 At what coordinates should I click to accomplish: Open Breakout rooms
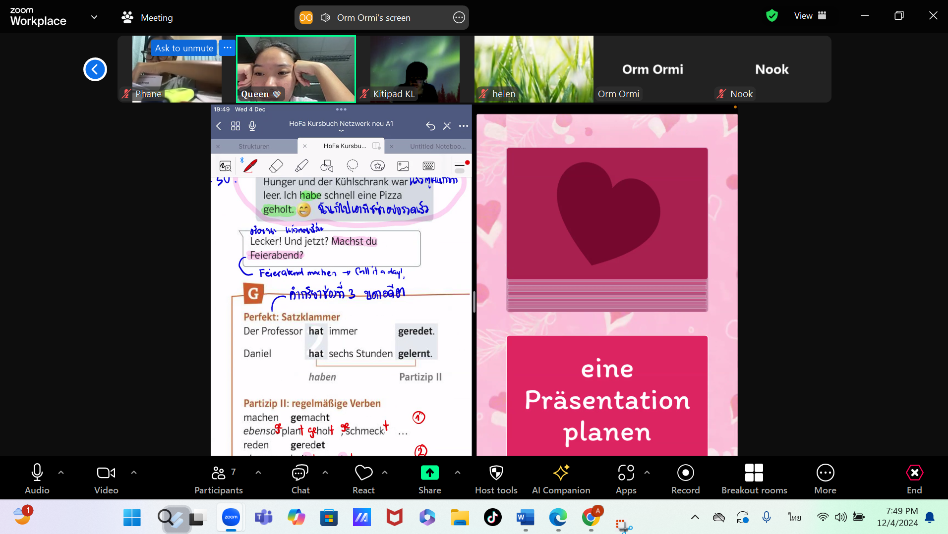click(754, 479)
